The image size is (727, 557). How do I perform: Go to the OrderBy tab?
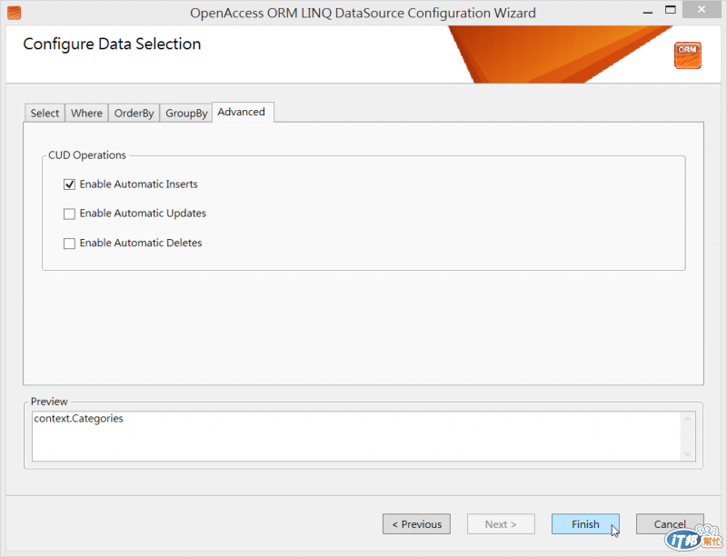[x=134, y=114]
